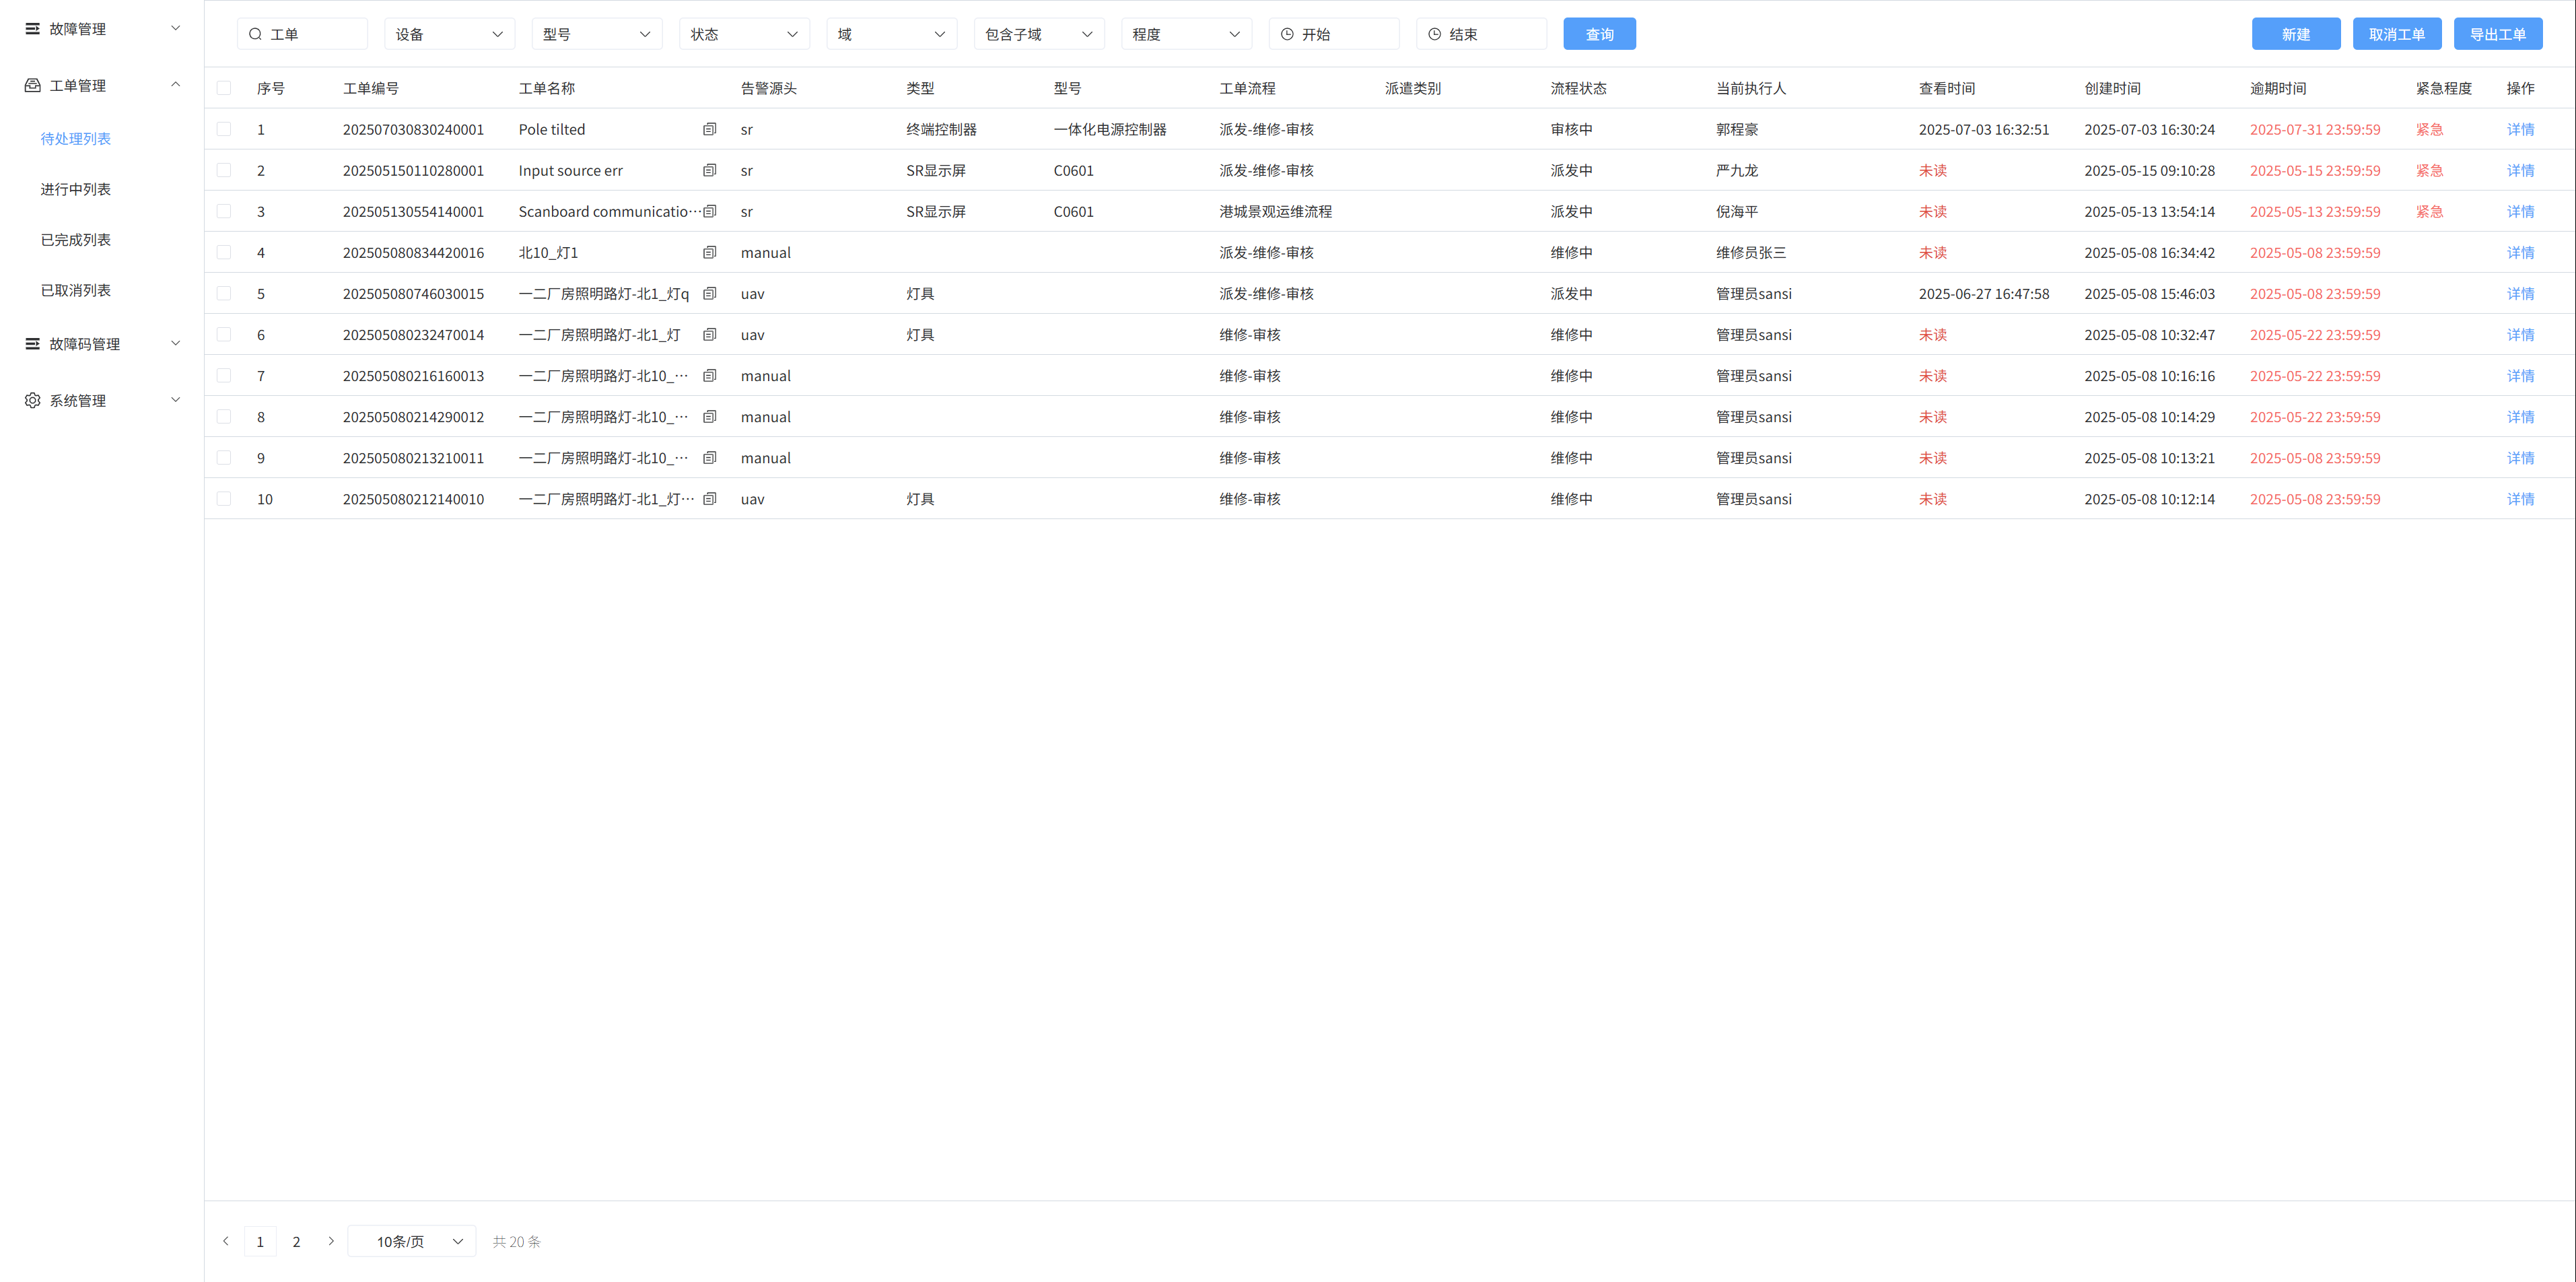The width and height of the screenshot is (2576, 1282).
Task: Click copy icon in row 7
Action: (x=710, y=375)
